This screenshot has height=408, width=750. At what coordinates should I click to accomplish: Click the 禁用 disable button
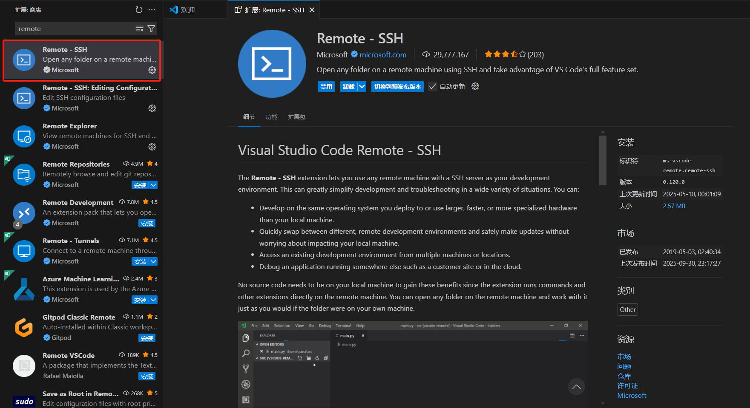click(x=326, y=86)
